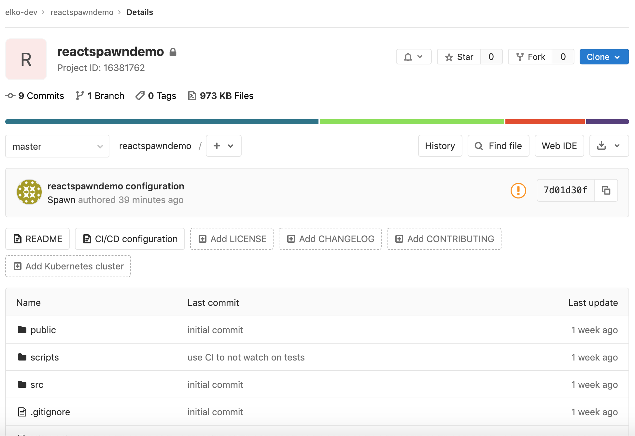Copy commit SHA using copy icon
This screenshot has width=635, height=436.
(x=606, y=190)
